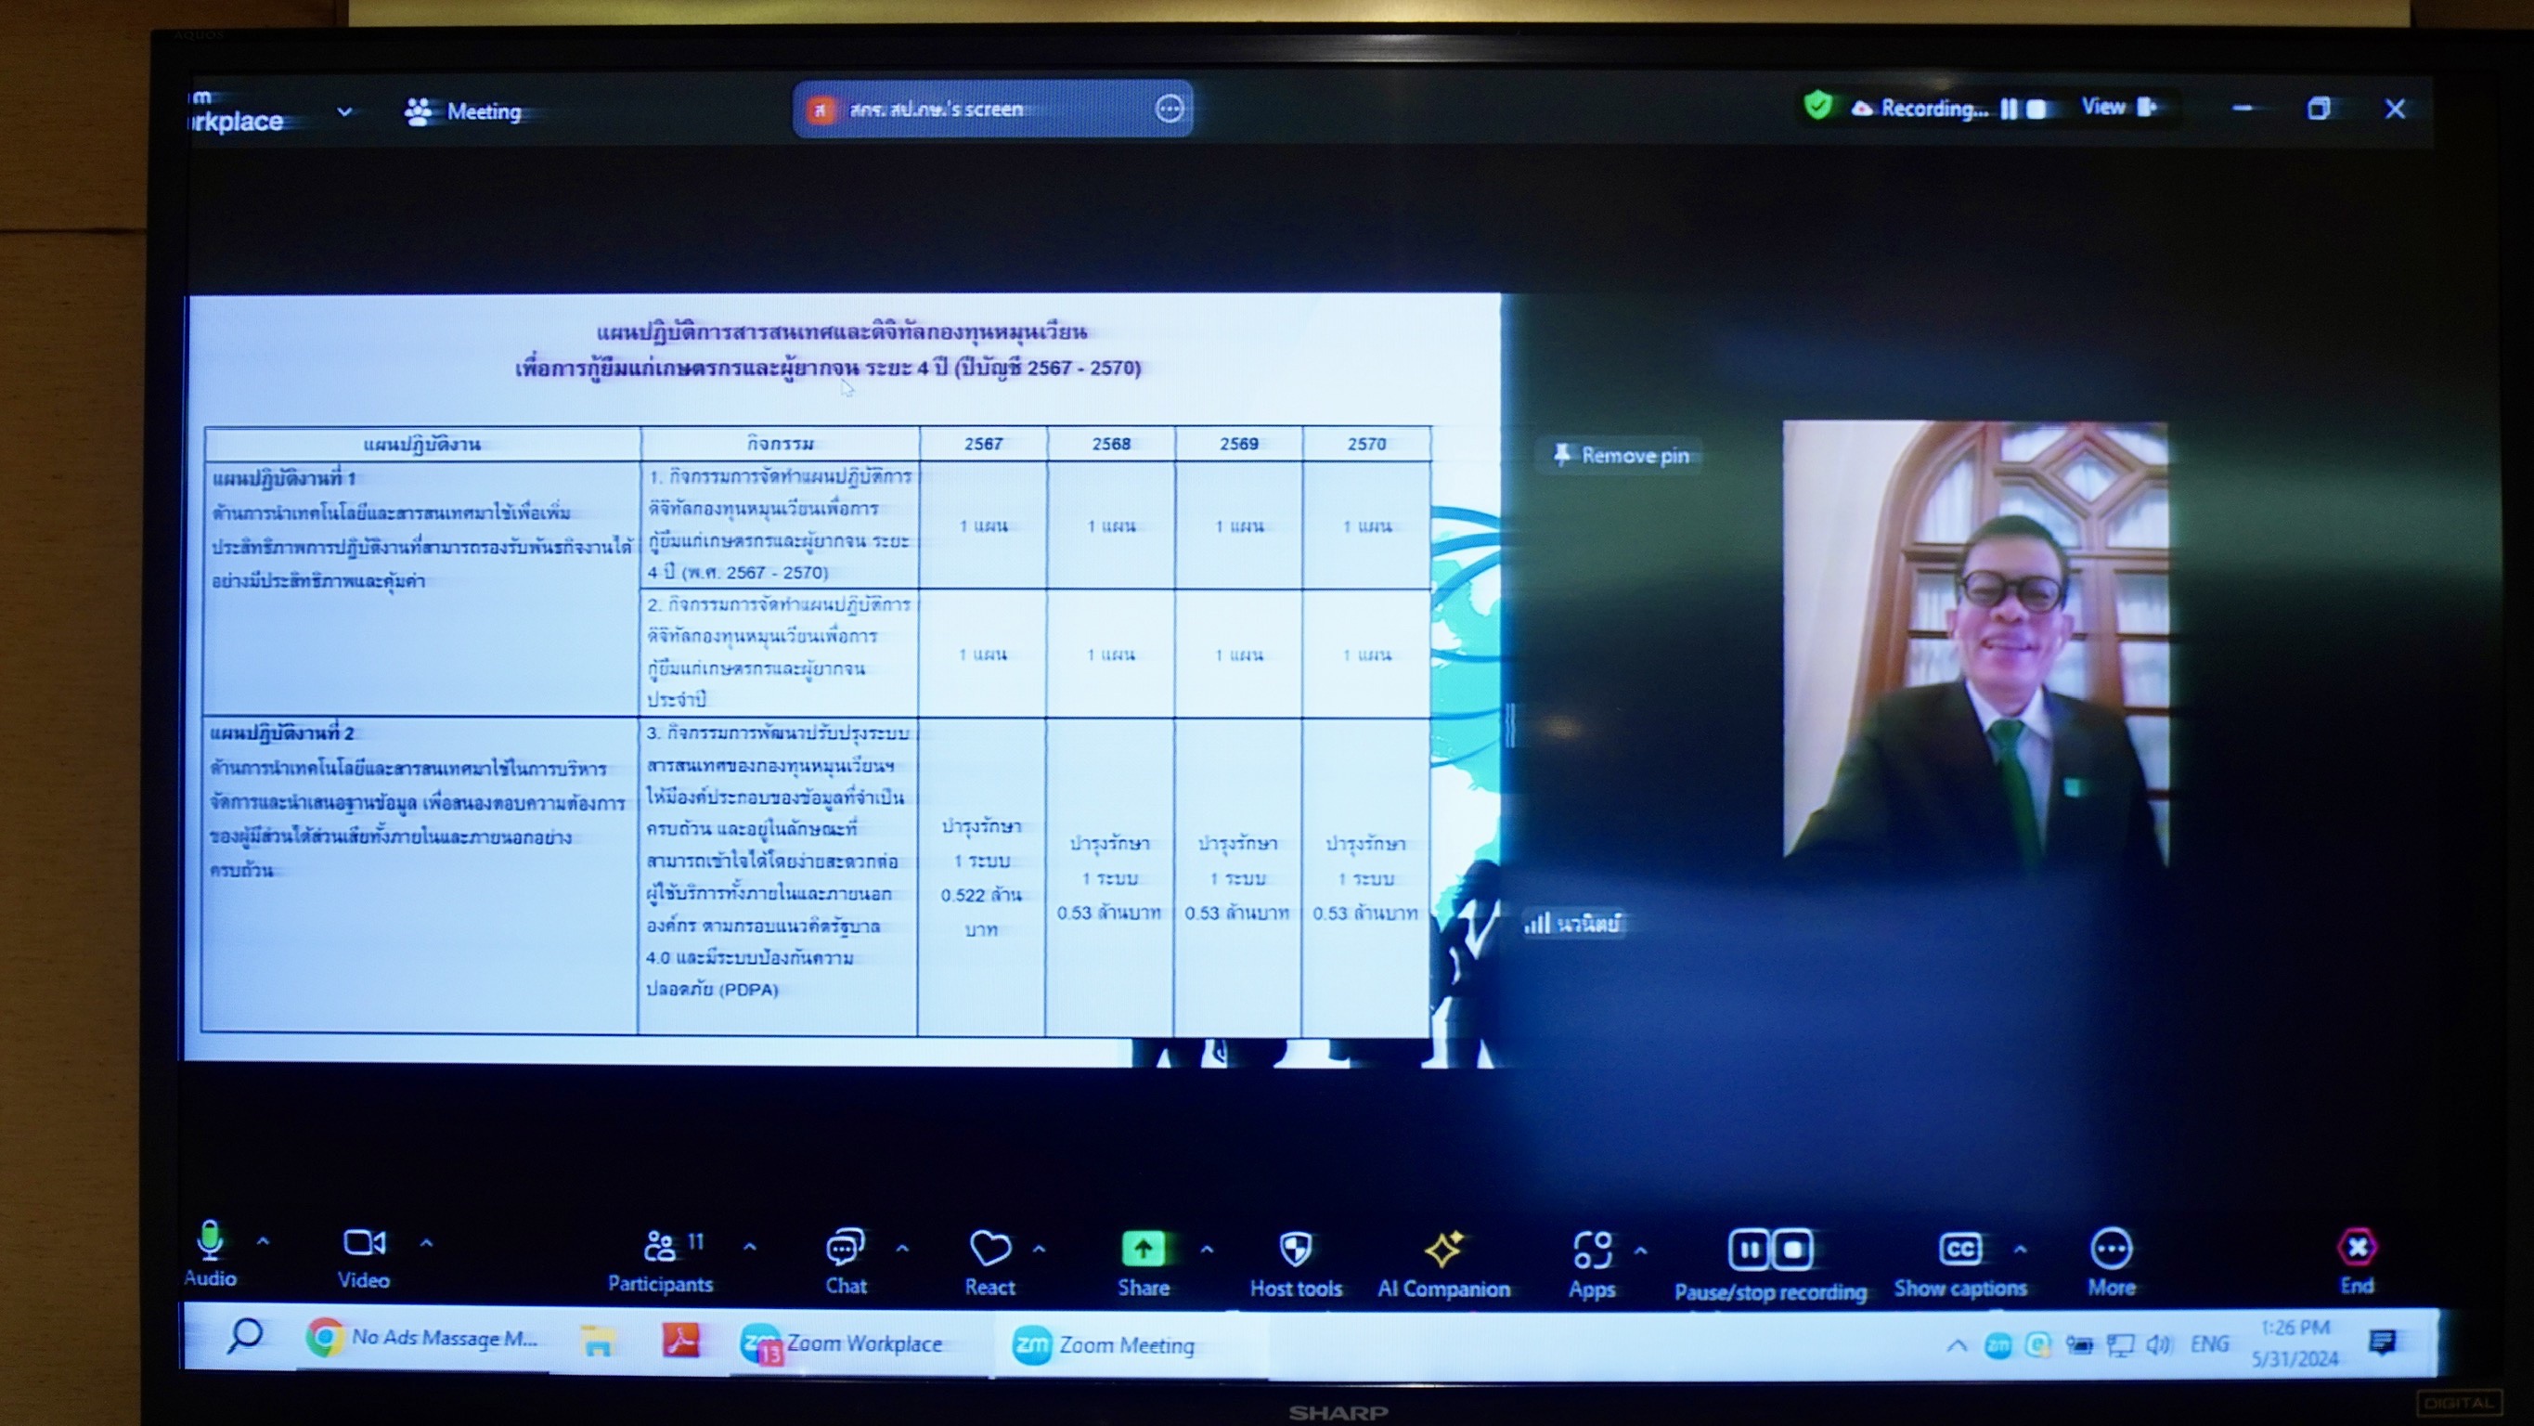End the meeting

(2357, 1262)
